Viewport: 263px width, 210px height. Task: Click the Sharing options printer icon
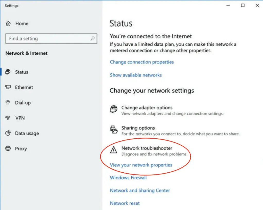click(114, 130)
